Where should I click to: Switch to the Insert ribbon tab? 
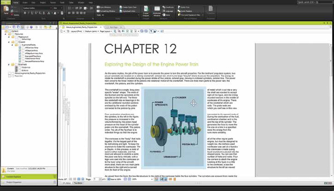click(25, 2)
